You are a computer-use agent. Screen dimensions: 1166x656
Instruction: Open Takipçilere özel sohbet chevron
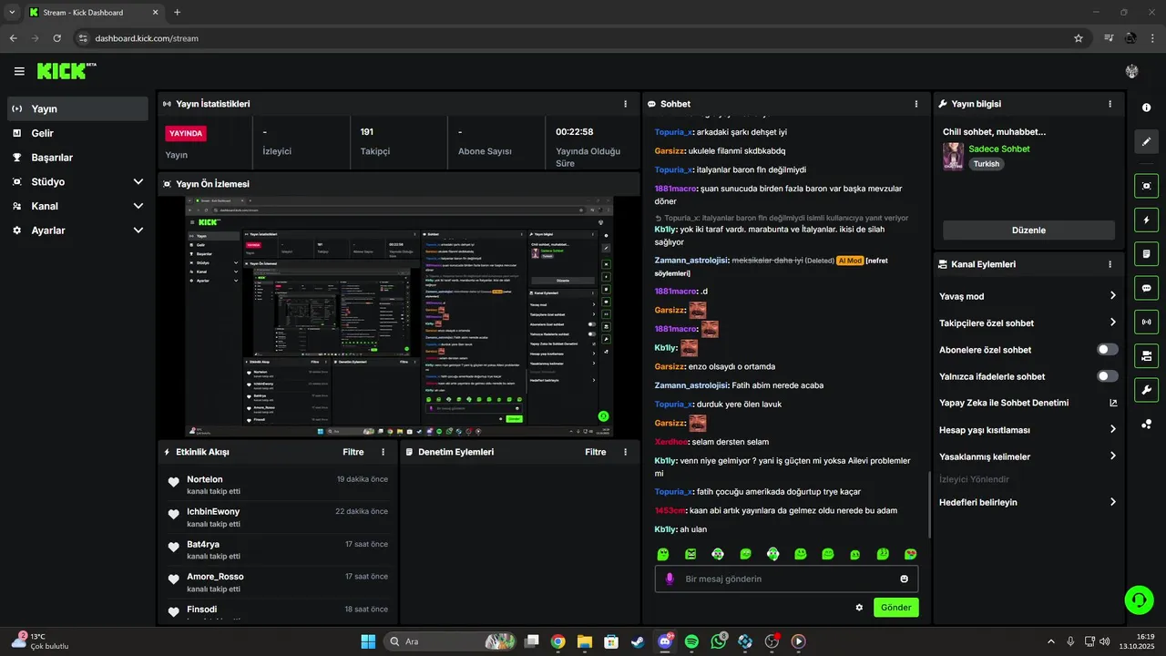click(1113, 323)
